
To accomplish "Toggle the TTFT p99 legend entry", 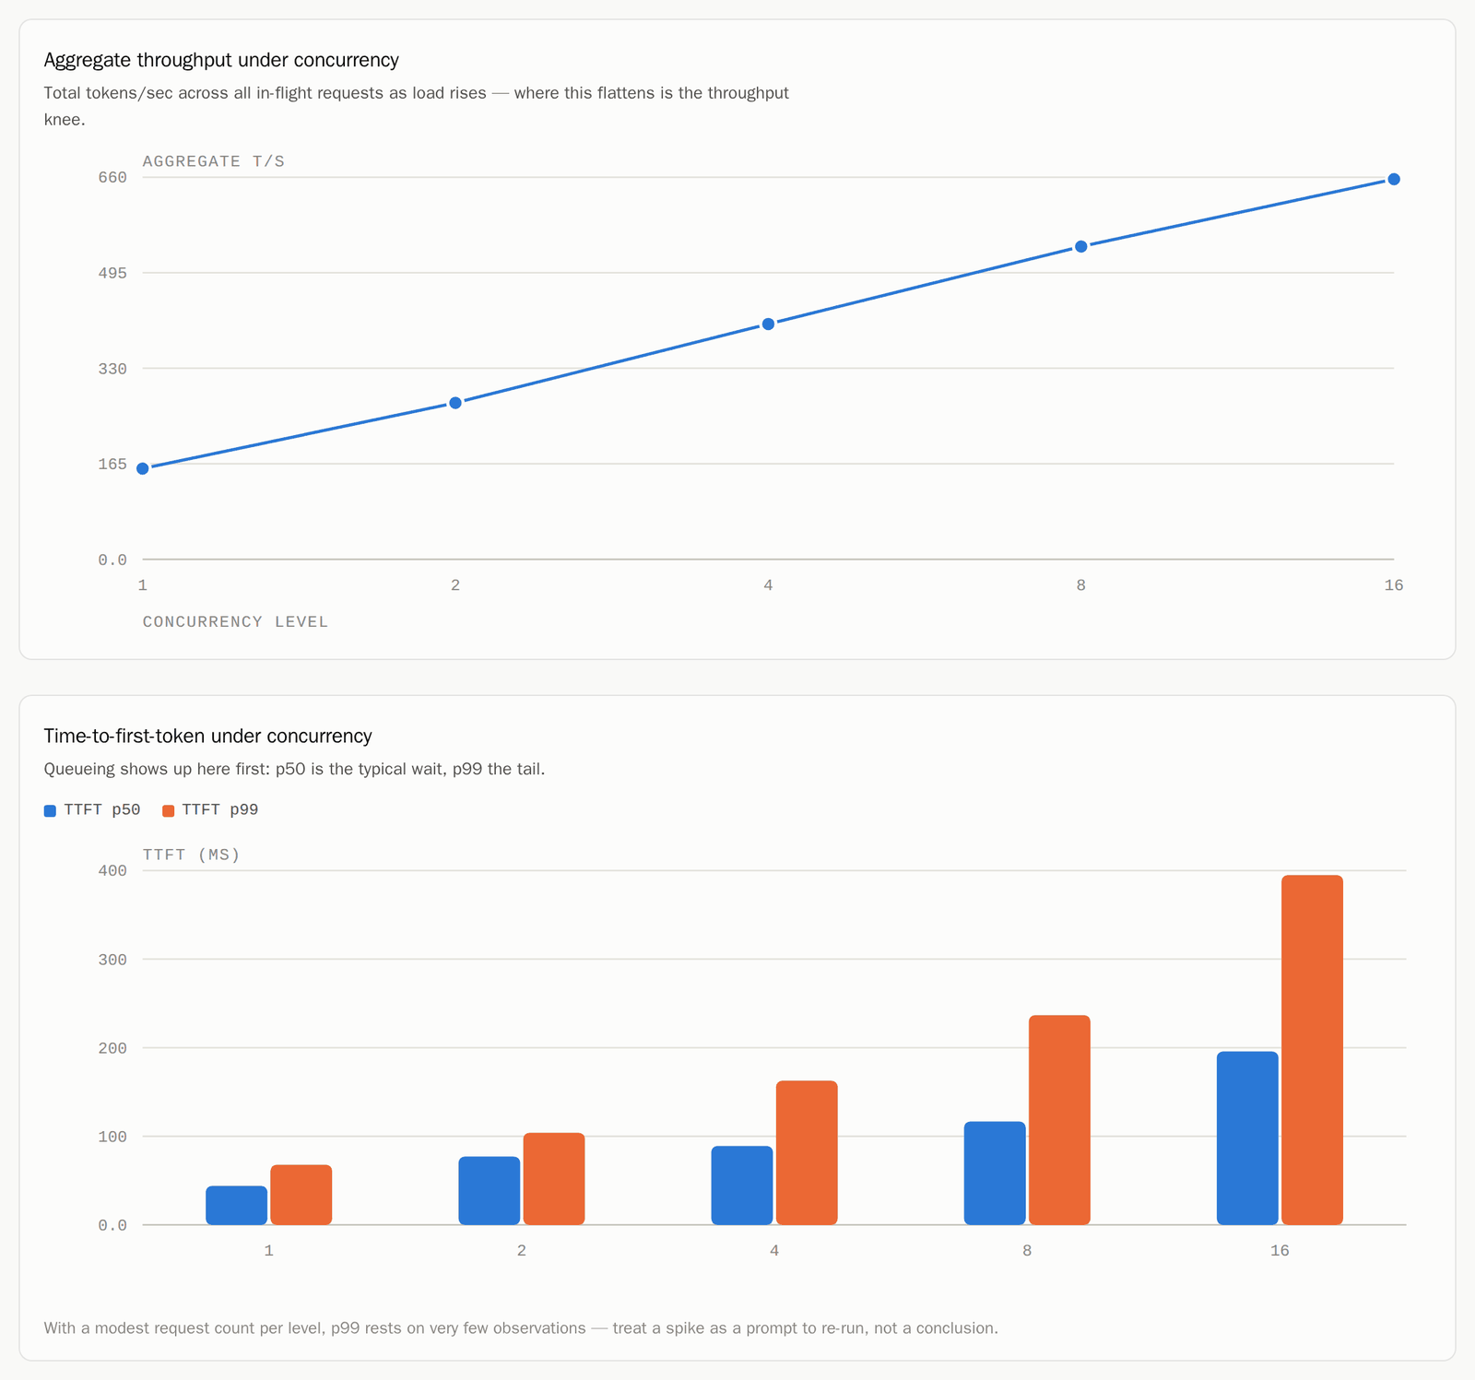I will pos(210,810).
